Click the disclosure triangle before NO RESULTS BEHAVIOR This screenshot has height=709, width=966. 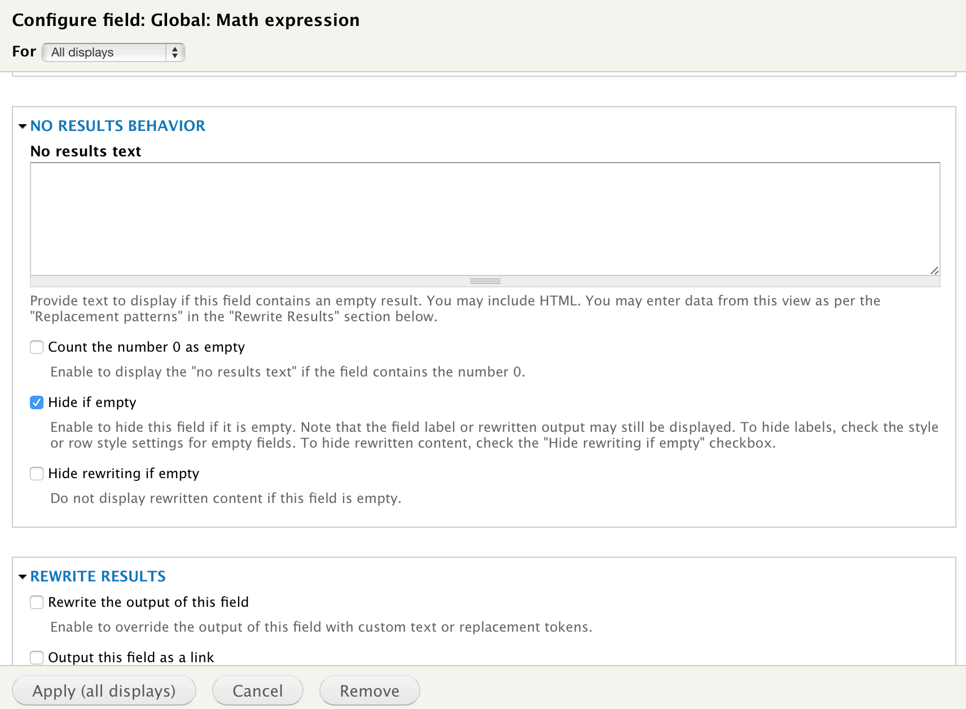23,126
